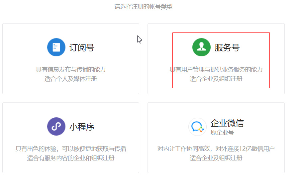
Task: Click the purple 小程序 link icon
Action: [x=56, y=126]
